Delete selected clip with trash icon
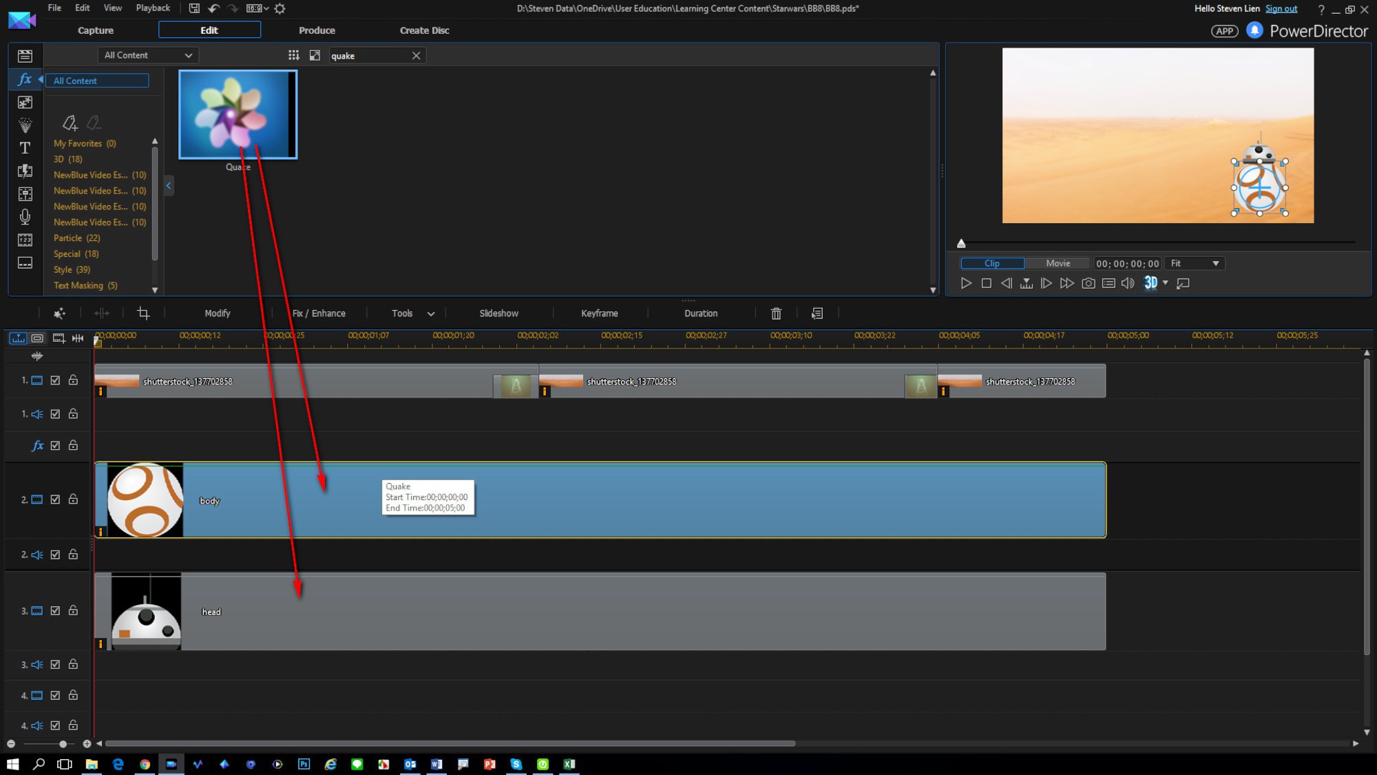The image size is (1377, 775). 776,313
